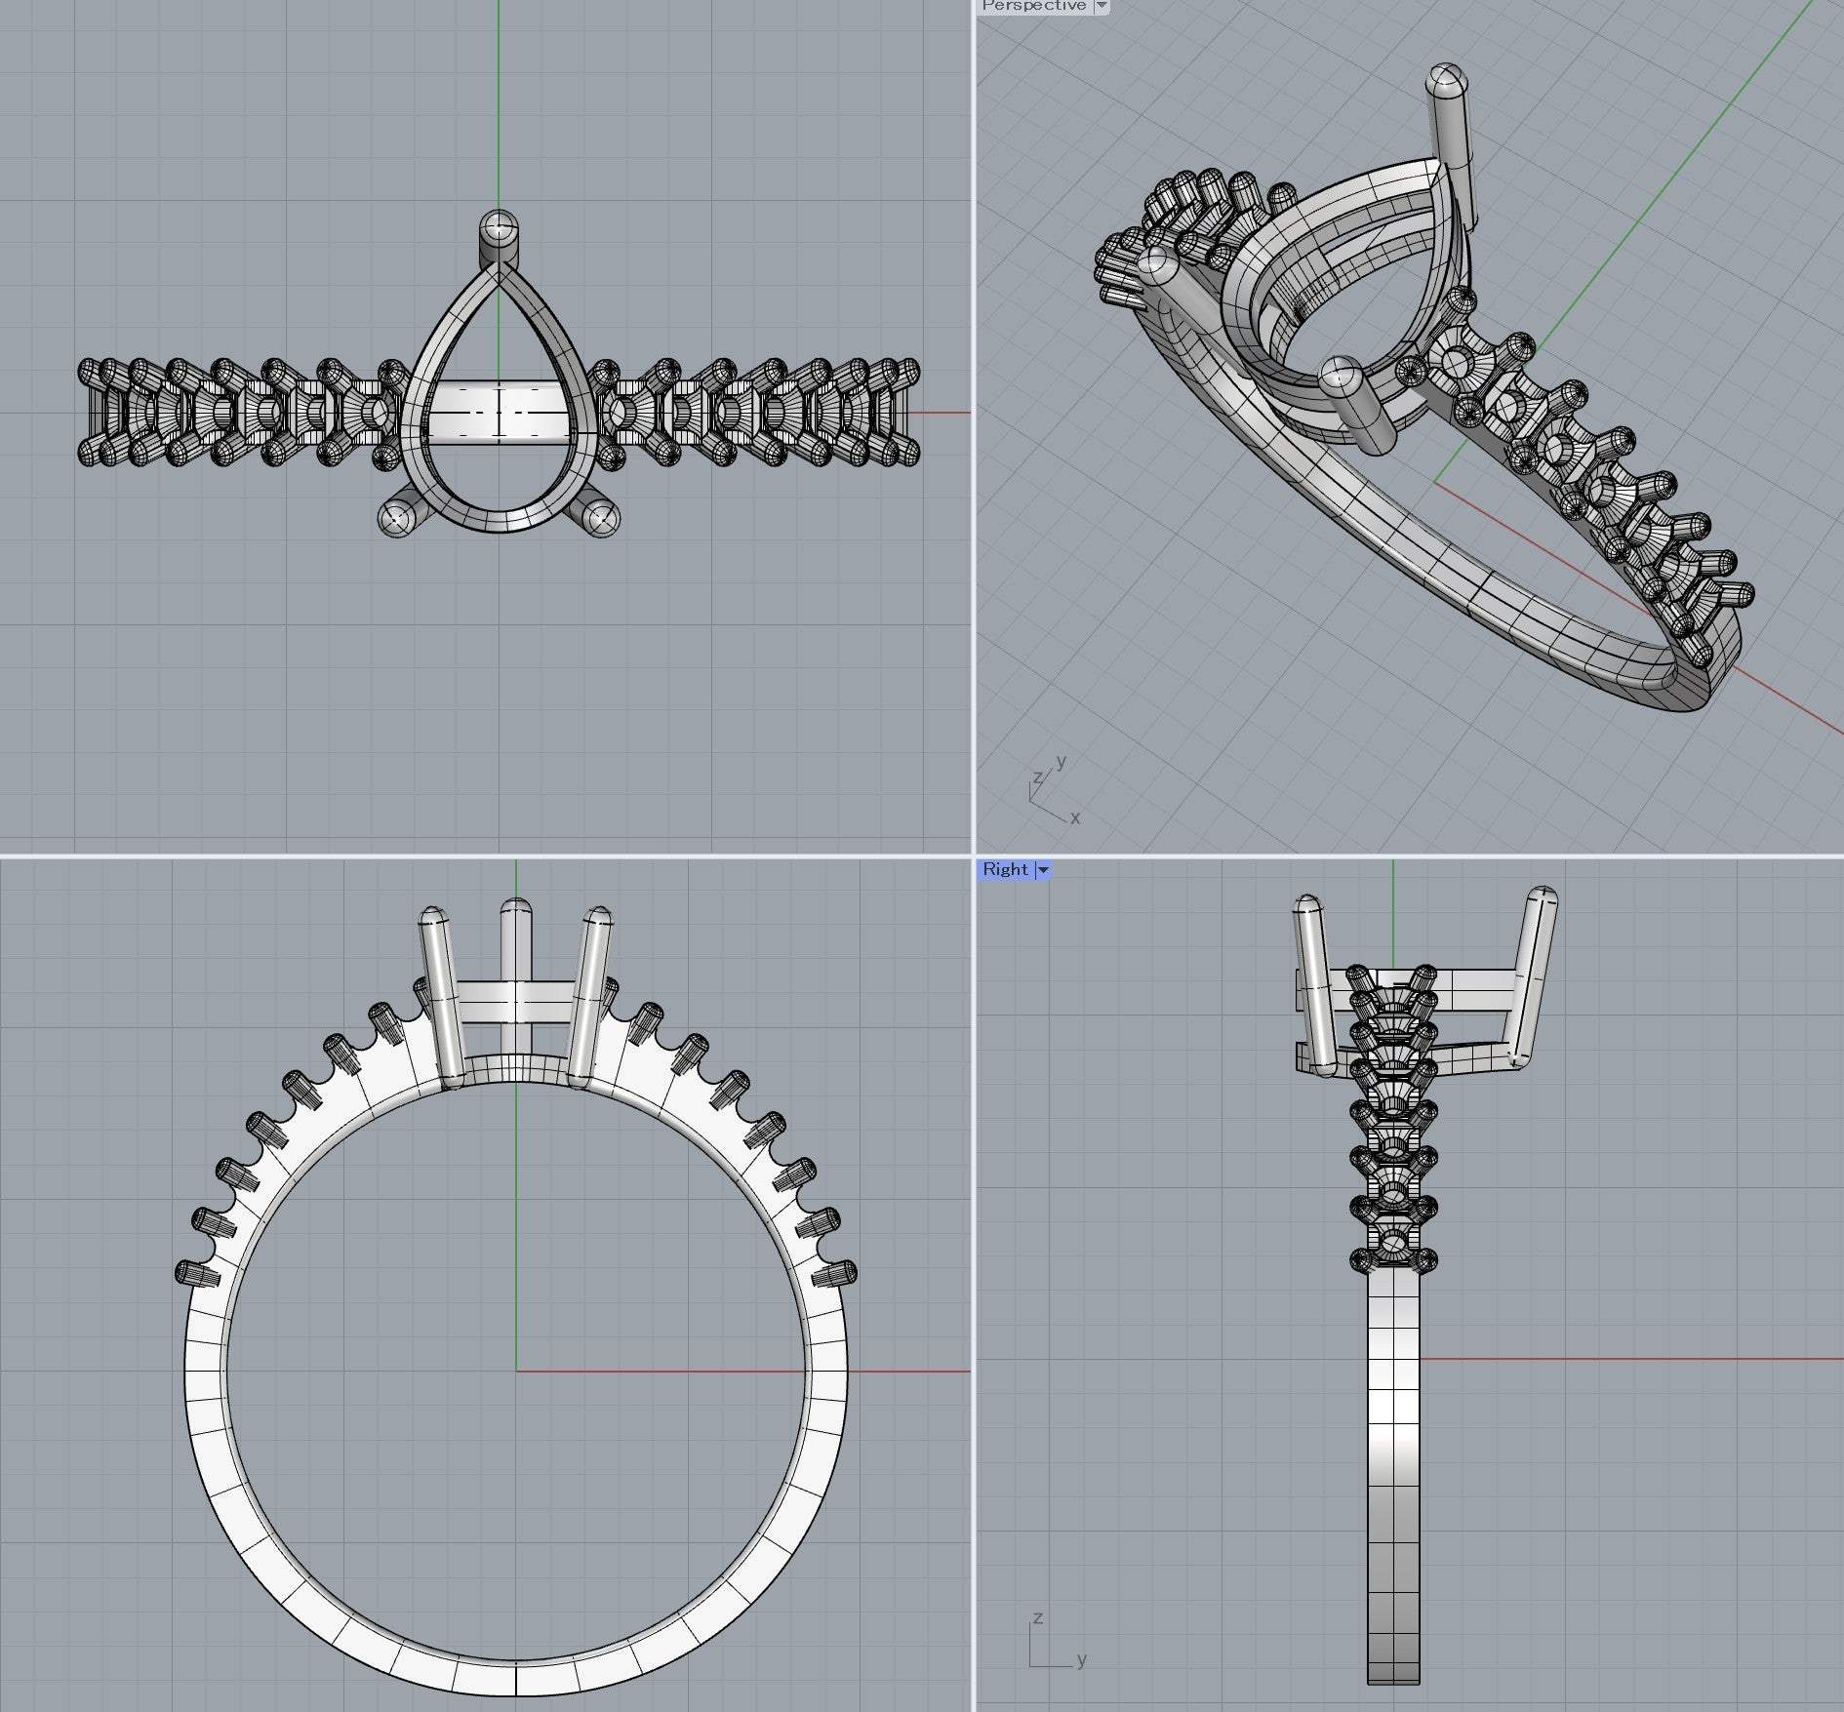Viewport: 1844px width, 1712px height.
Task: Click the Perspective viewport title label
Action: point(1033,6)
